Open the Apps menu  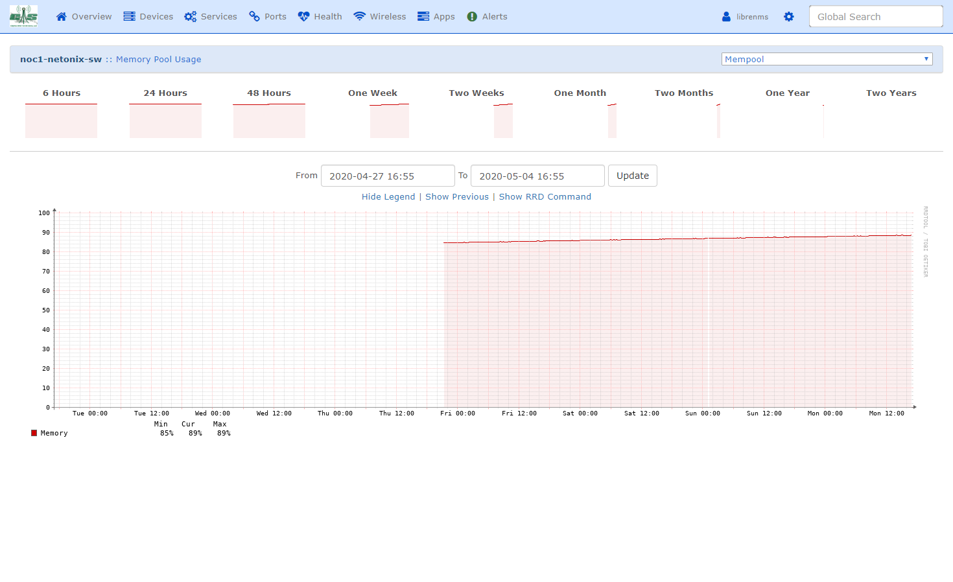(x=436, y=17)
